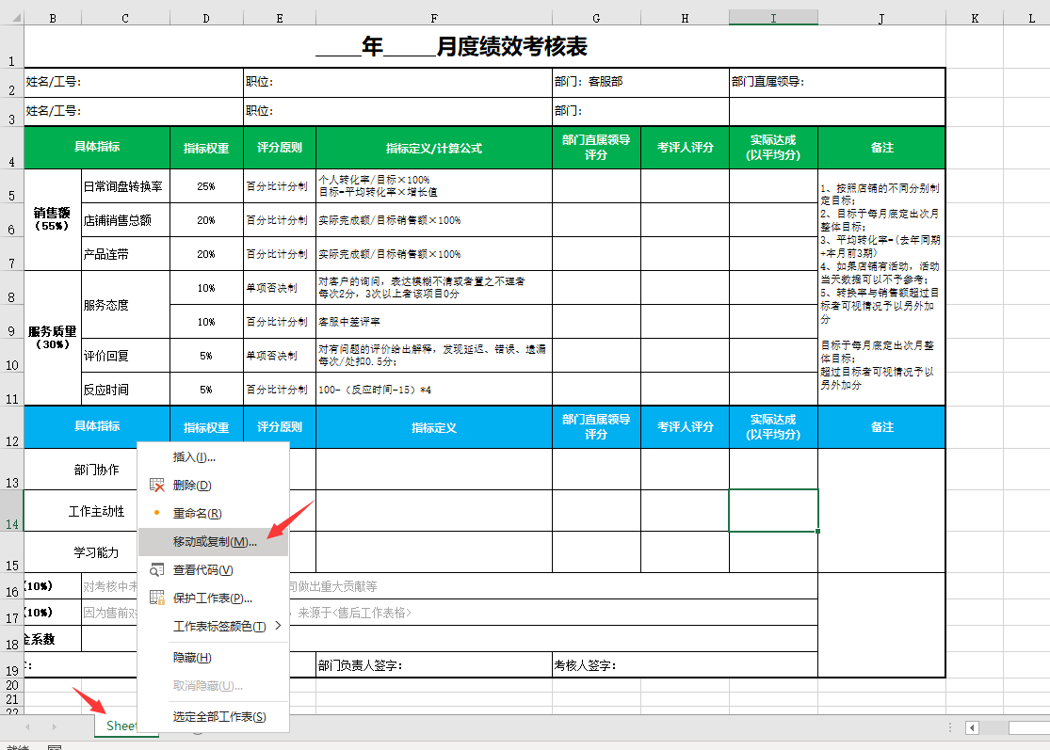Select column K header
The width and height of the screenshot is (1050, 750).
click(975, 18)
